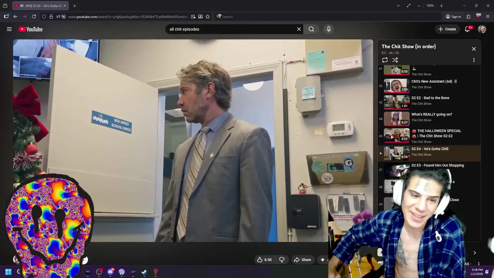The height and width of the screenshot is (278, 494).
Task: Install site as app icon
Action: point(200,17)
